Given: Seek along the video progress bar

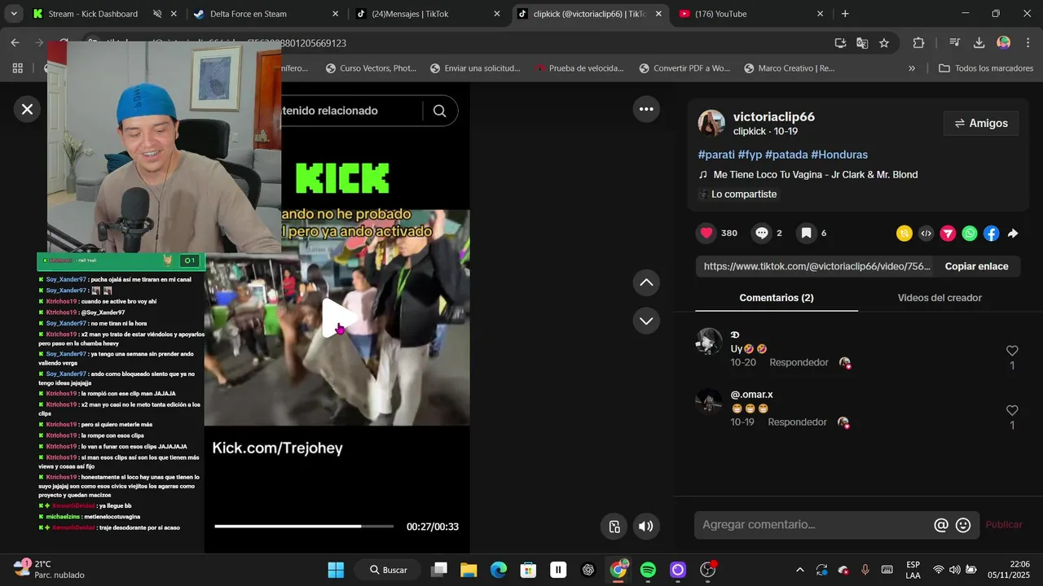Looking at the screenshot, I should pos(304,527).
